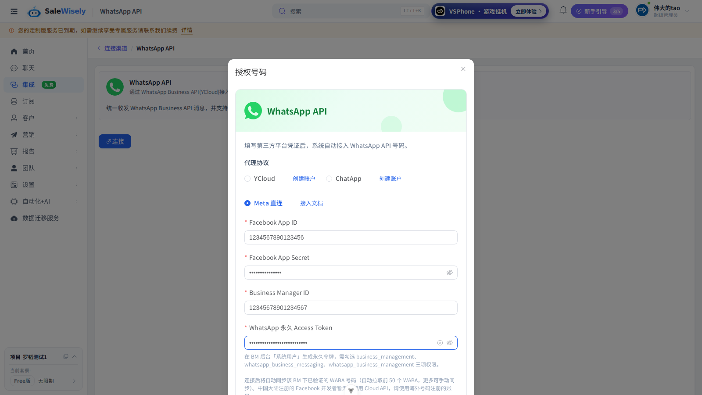Focus the Facebook App ID input
This screenshot has width=702, height=395.
point(351,237)
